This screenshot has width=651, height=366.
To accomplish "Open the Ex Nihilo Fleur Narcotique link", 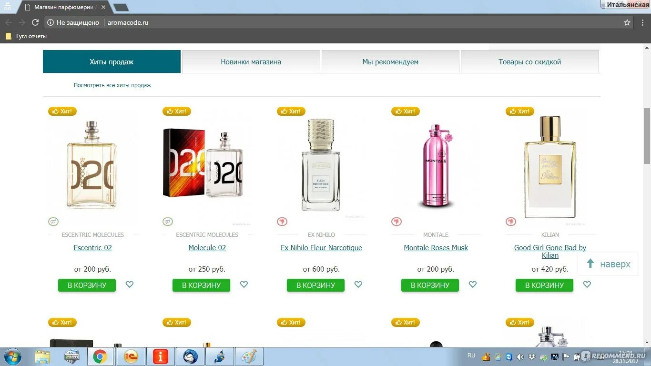I will [x=321, y=248].
